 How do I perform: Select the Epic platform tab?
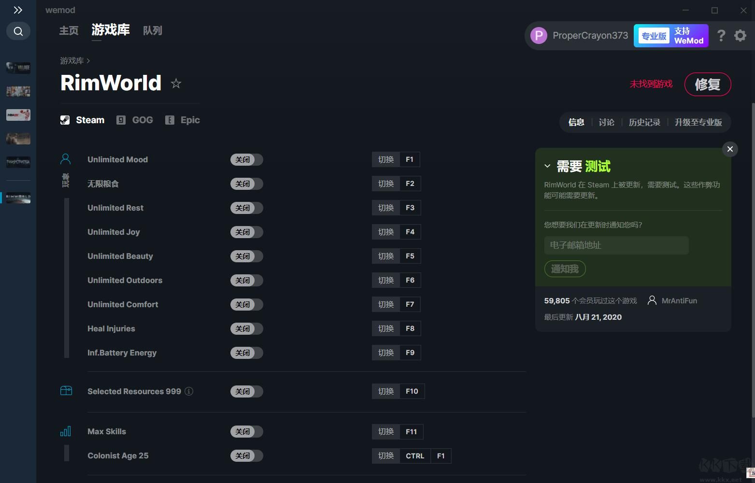183,120
